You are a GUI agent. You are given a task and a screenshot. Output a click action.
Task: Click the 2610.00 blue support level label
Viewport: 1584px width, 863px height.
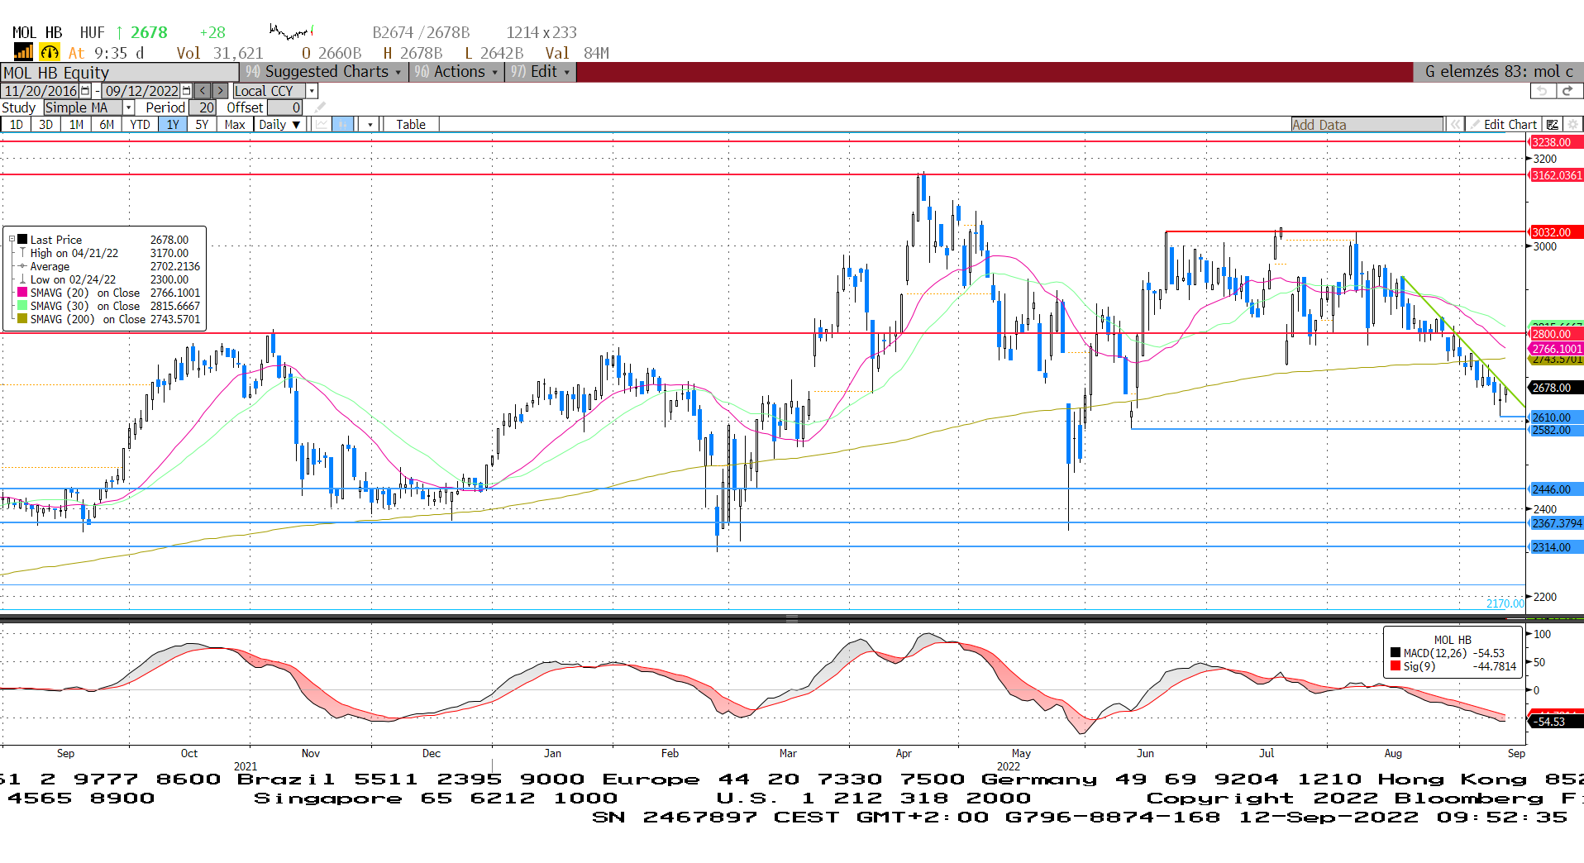coord(1555,417)
